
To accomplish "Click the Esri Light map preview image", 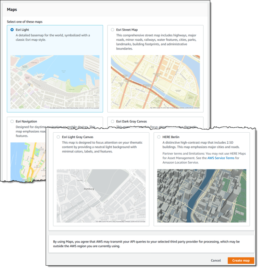I will pyautogui.click(x=55, y=82).
